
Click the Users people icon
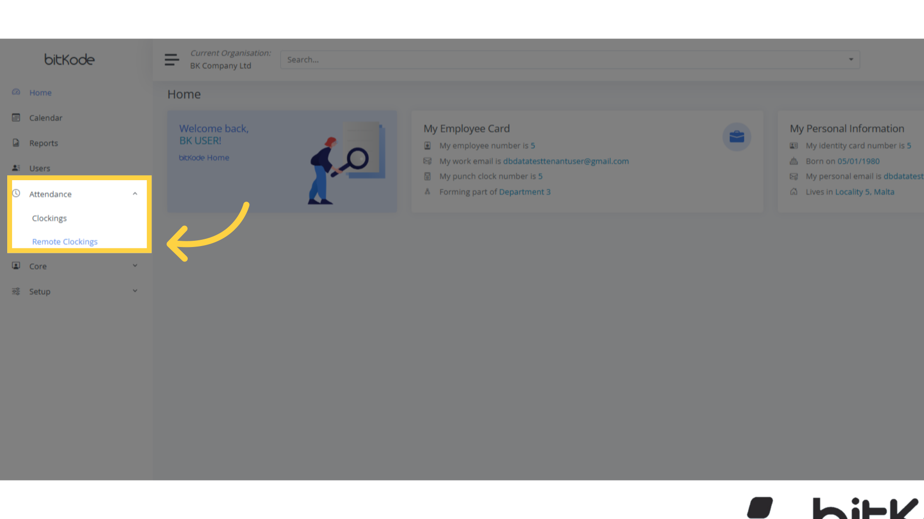[x=16, y=168]
